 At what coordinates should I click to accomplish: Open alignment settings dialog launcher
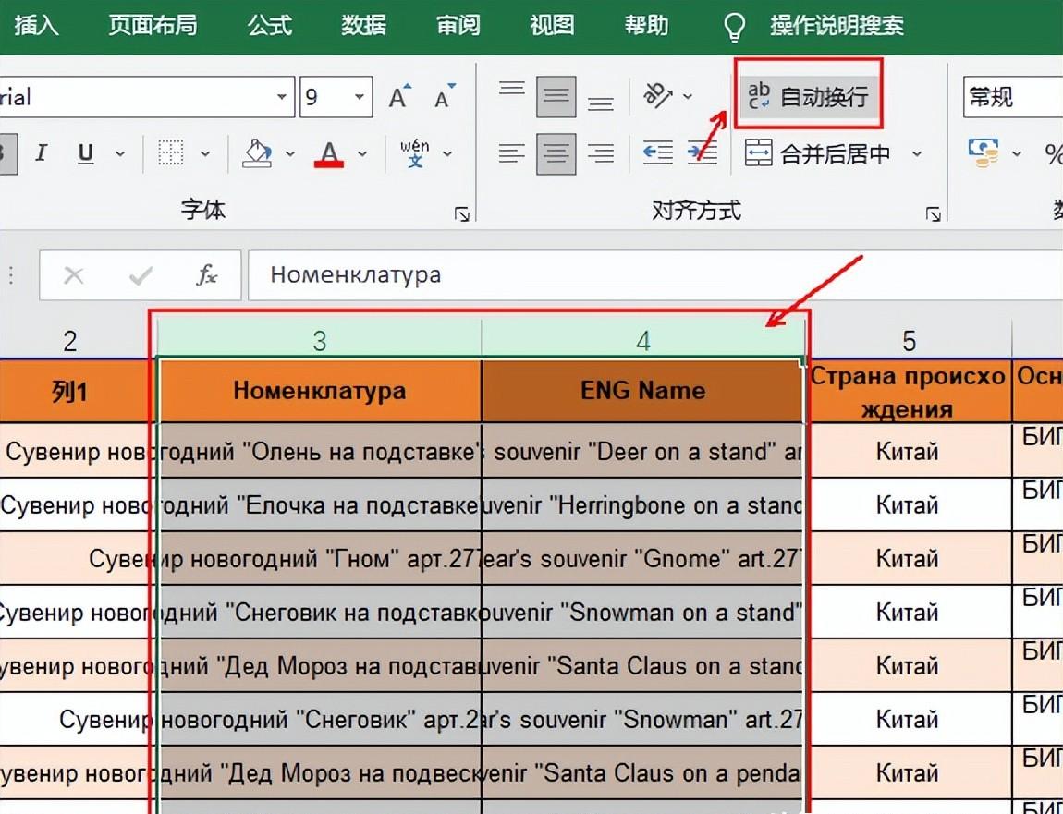coord(934,214)
